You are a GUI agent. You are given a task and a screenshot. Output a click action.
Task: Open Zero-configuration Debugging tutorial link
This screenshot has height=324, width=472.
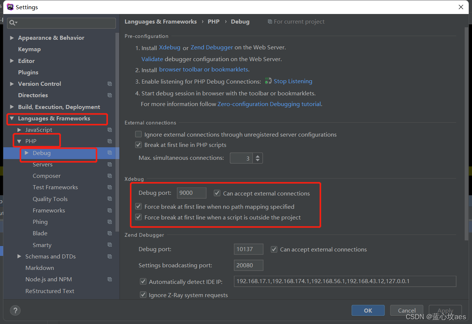[269, 104]
